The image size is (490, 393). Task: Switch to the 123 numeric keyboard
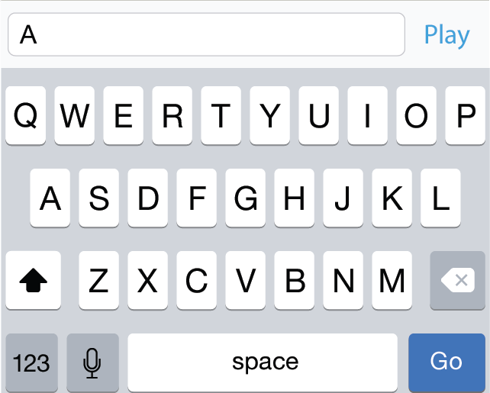(x=31, y=362)
